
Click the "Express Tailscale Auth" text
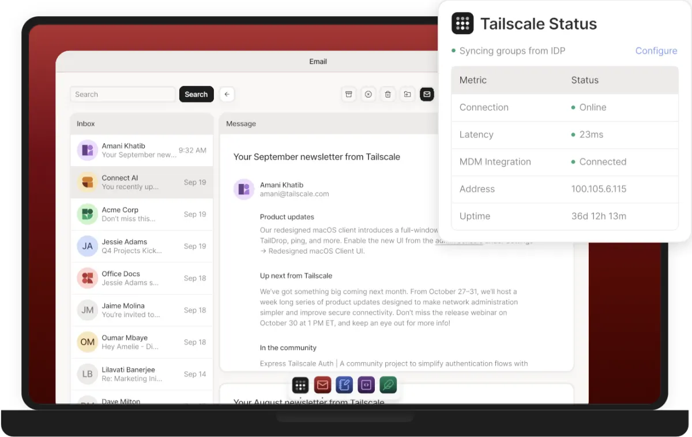pos(297,364)
